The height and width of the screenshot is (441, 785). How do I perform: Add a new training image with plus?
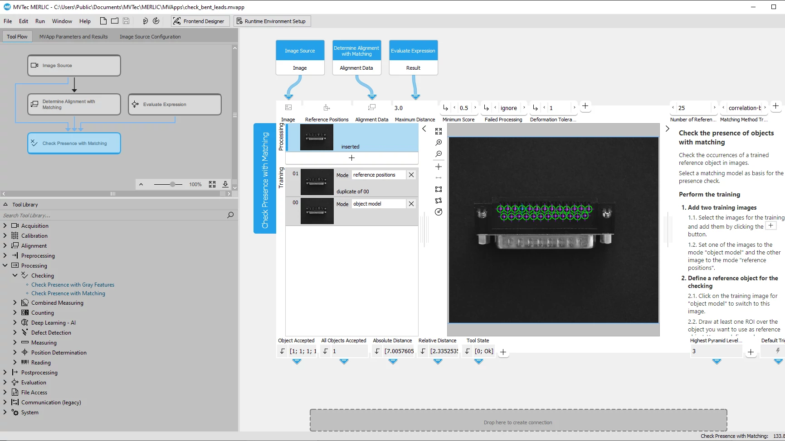(x=351, y=158)
